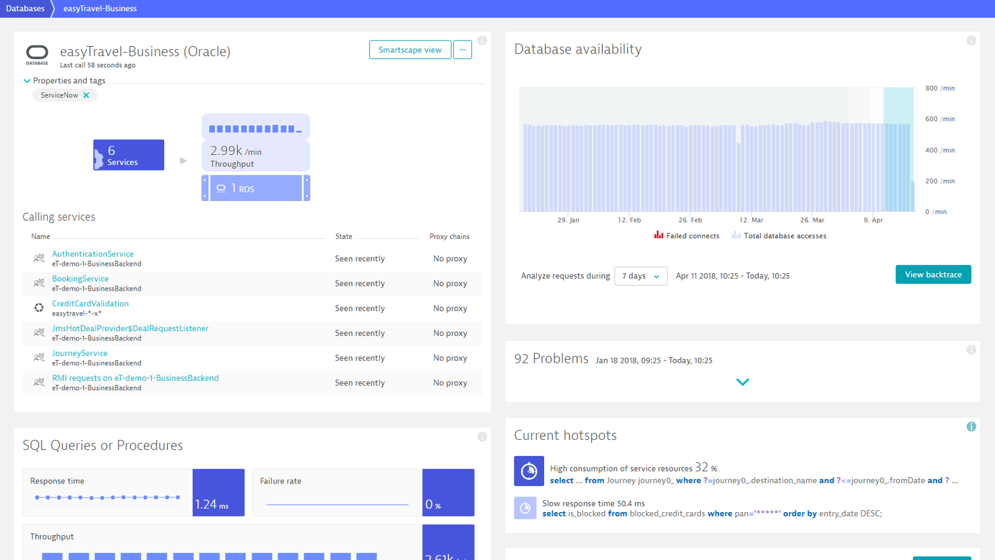Open the 7 days time range dropdown

coord(641,276)
